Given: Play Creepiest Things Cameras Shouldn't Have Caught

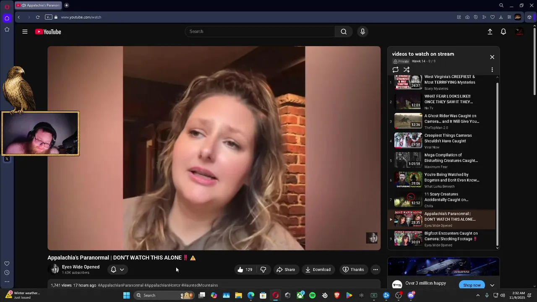Looking at the screenshot, I should coord(441,141).
